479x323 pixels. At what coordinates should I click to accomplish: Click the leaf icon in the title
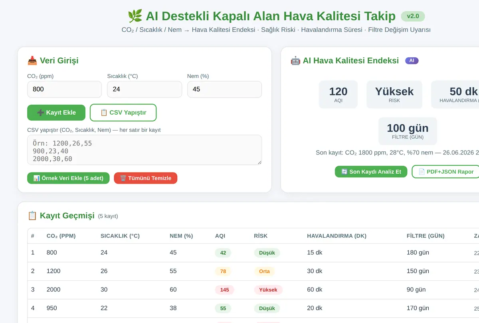(x=135, y=16)
